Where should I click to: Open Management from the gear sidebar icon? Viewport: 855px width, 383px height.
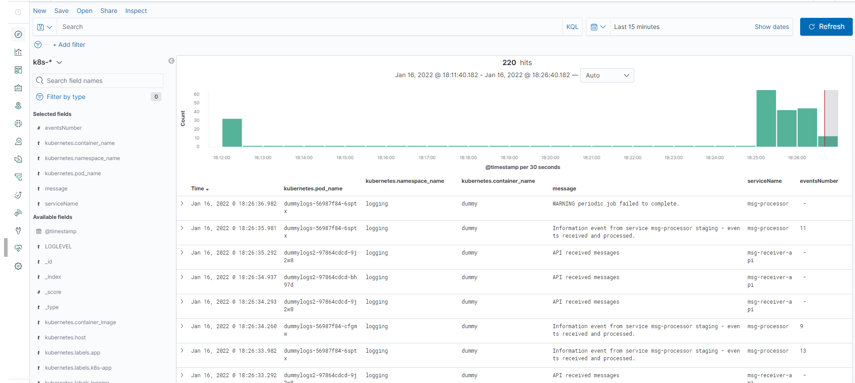[18, 266]
